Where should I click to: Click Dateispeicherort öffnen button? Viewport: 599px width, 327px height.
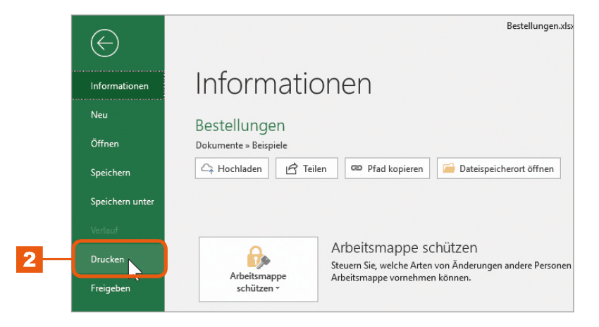[499, 168]
